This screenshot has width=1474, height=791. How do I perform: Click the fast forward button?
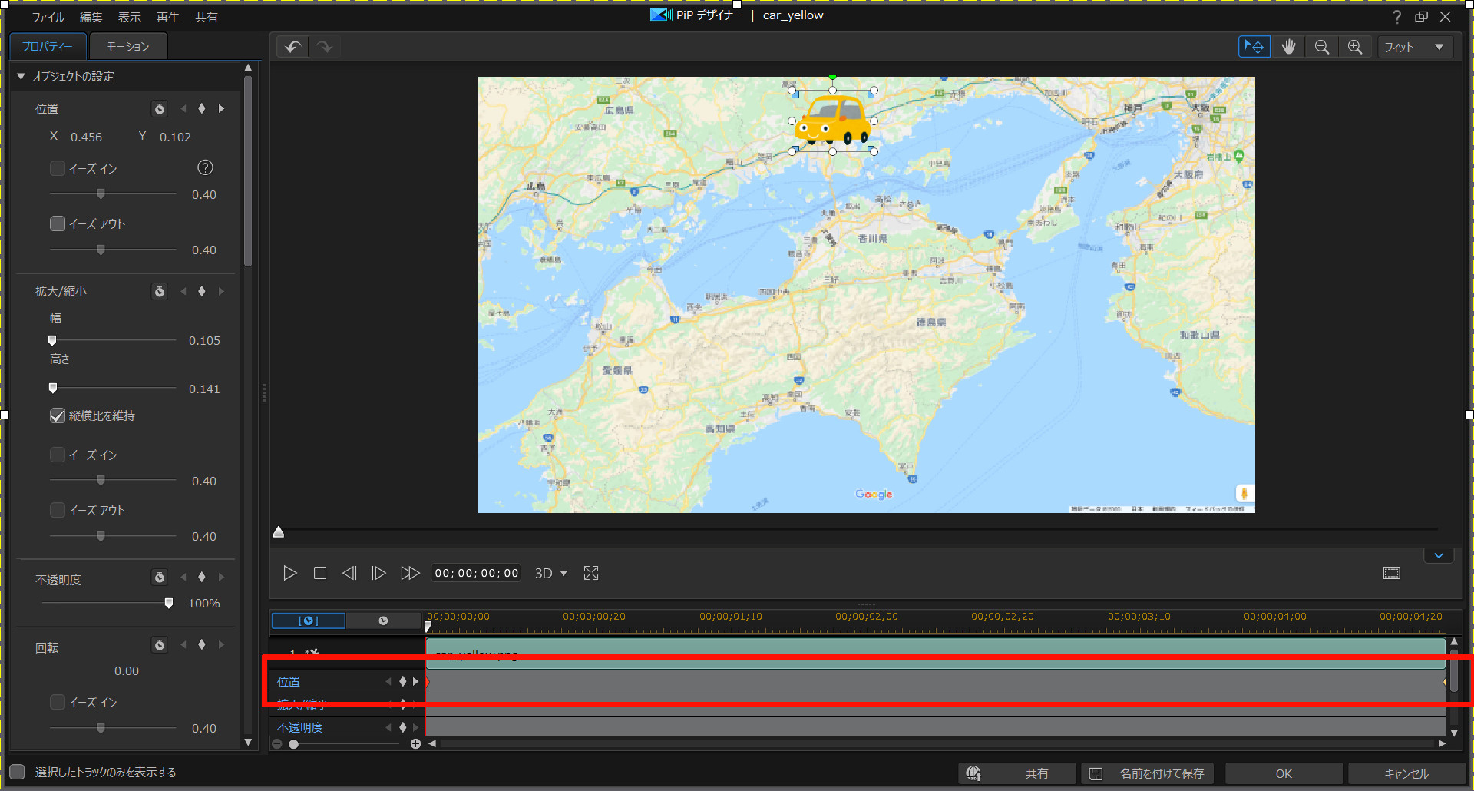pos(410,573)
